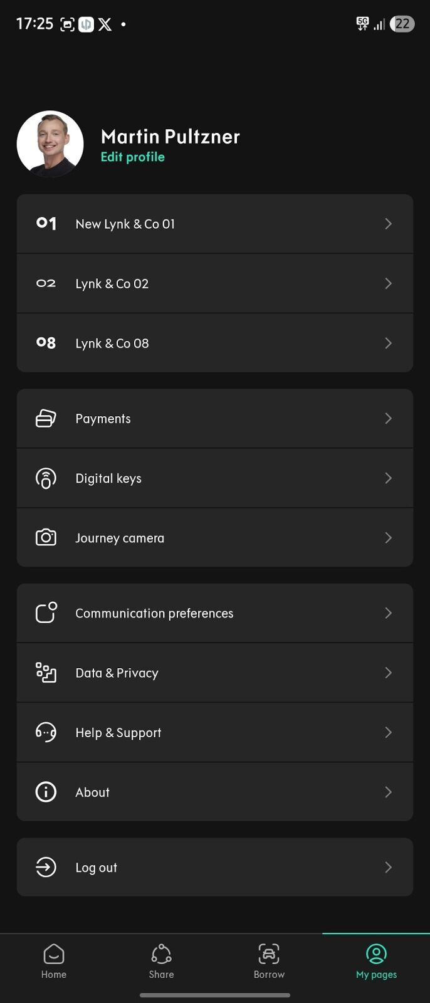This screenshot has width=430, height=1003.
Task: Tap the 01 model badge icon
Action: pyautogui.click(x=46, y=224)
